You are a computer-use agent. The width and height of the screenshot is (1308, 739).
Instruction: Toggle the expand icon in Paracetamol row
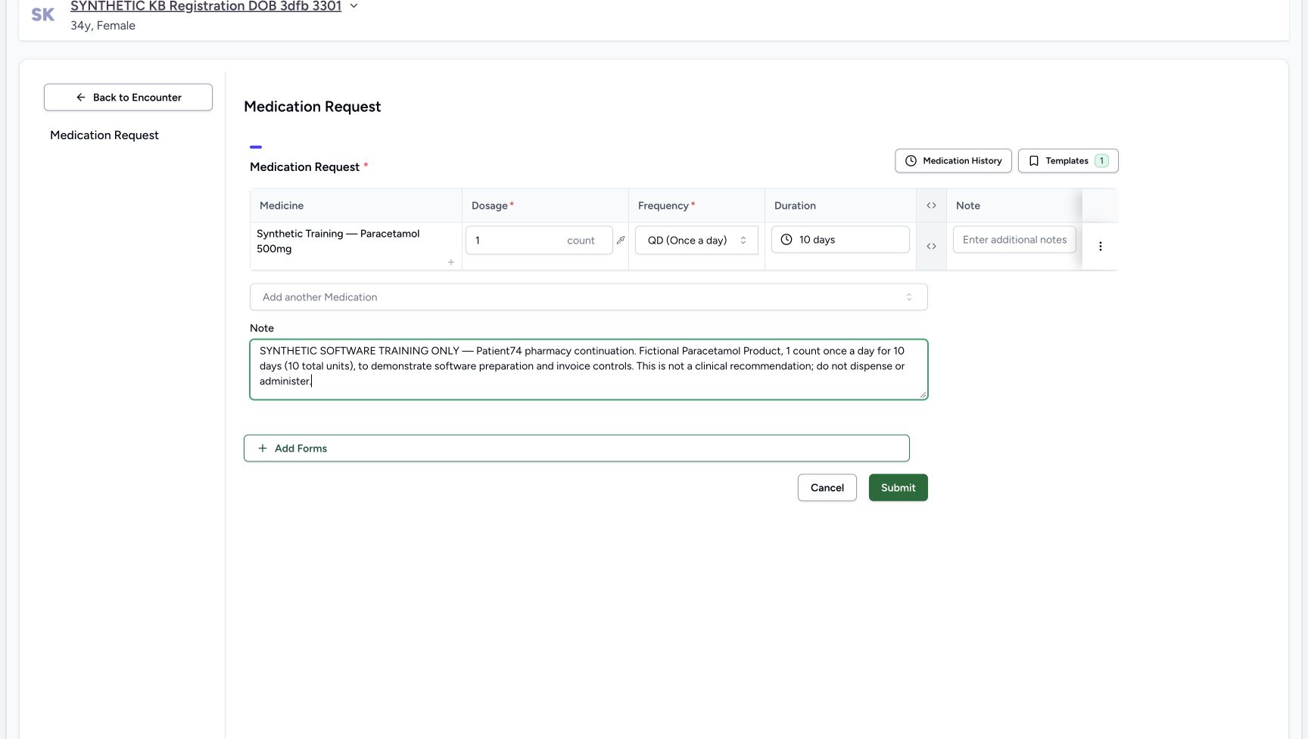(x=931, y=247)
